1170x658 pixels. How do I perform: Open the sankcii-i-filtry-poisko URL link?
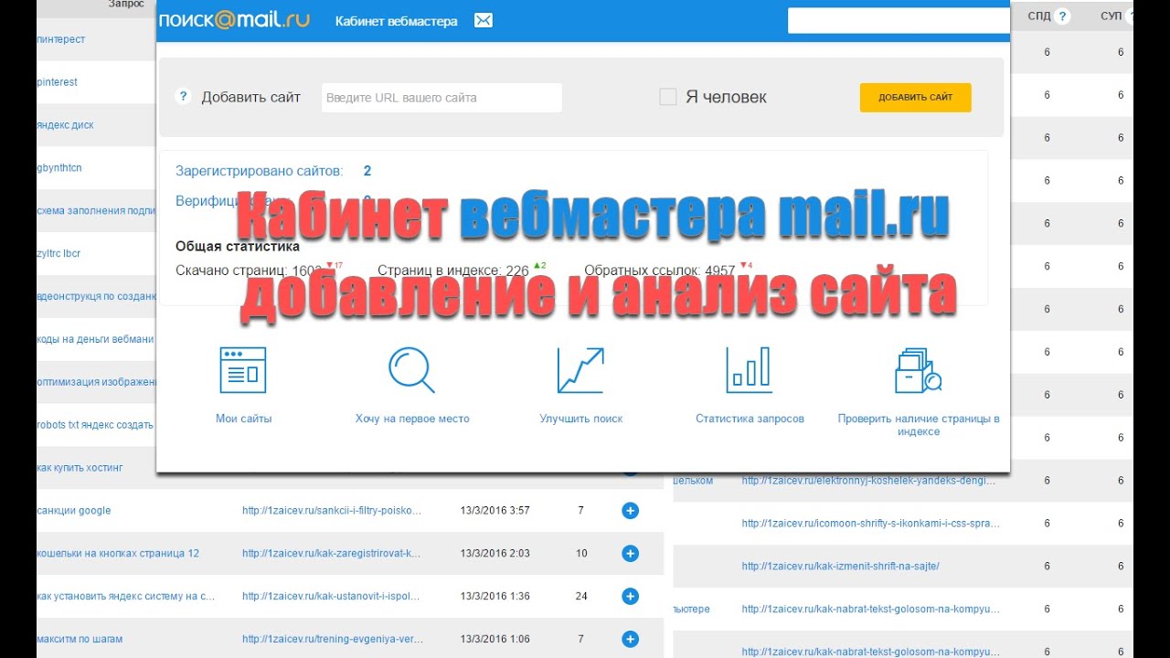tap(332, 510)
